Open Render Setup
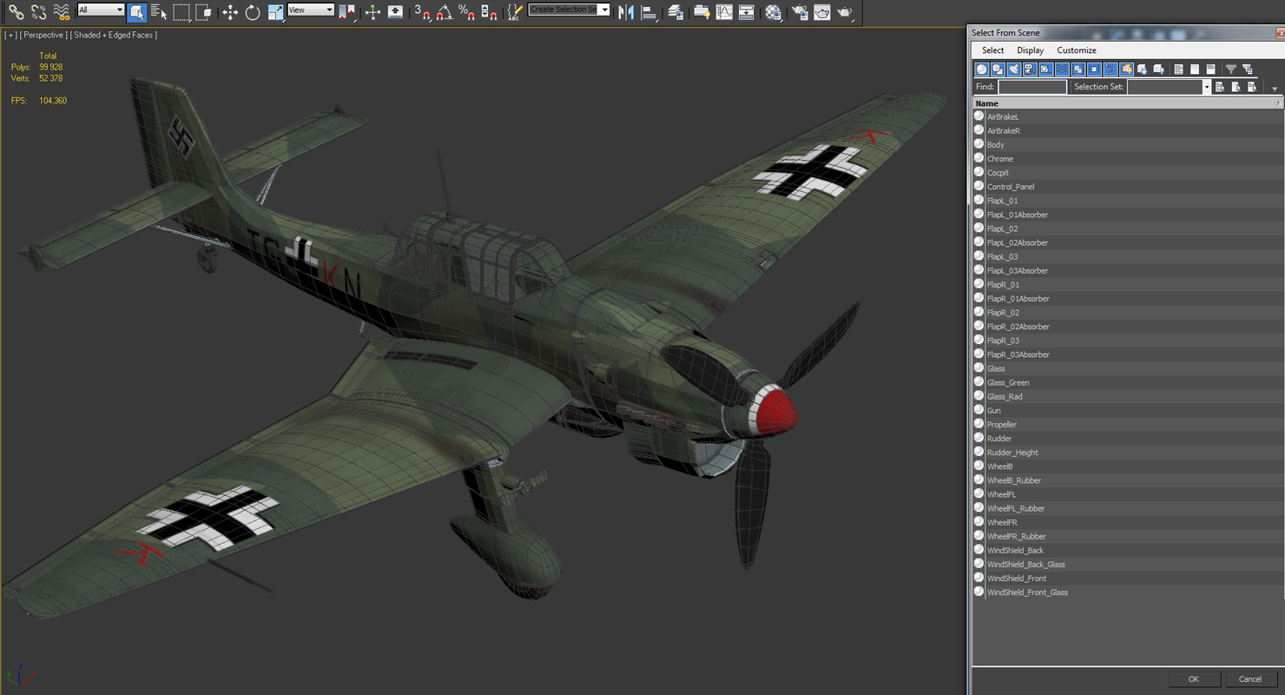Screen dimensions: 1285x695 click(x=800, y=12)
